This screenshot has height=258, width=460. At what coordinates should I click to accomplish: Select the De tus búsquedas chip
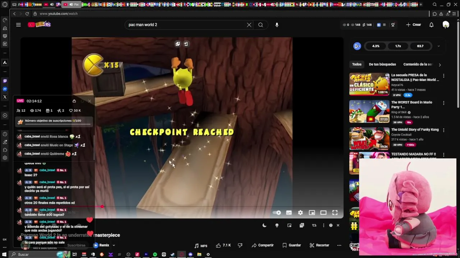coord(382,64)
